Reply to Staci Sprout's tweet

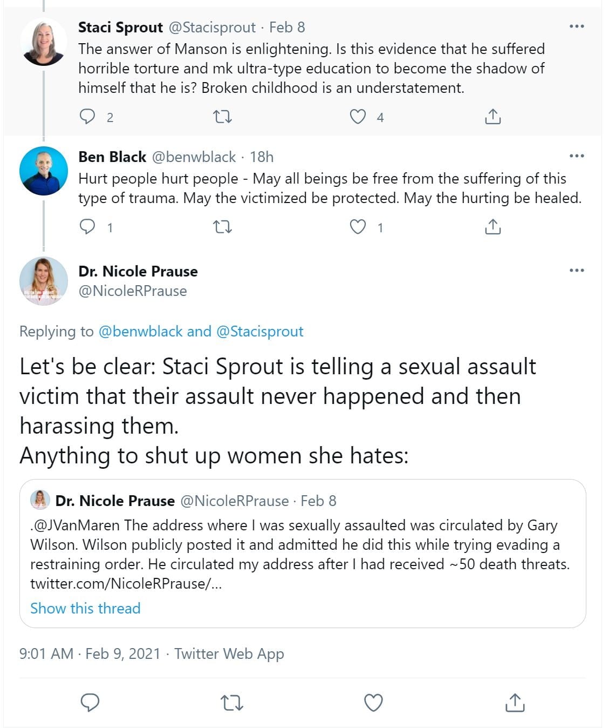coord(87,117)
